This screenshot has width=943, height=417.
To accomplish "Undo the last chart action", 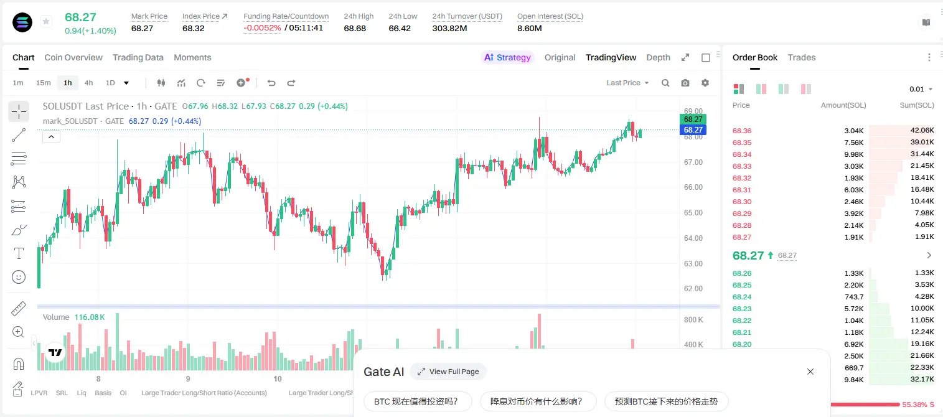I will click(271, 83).
